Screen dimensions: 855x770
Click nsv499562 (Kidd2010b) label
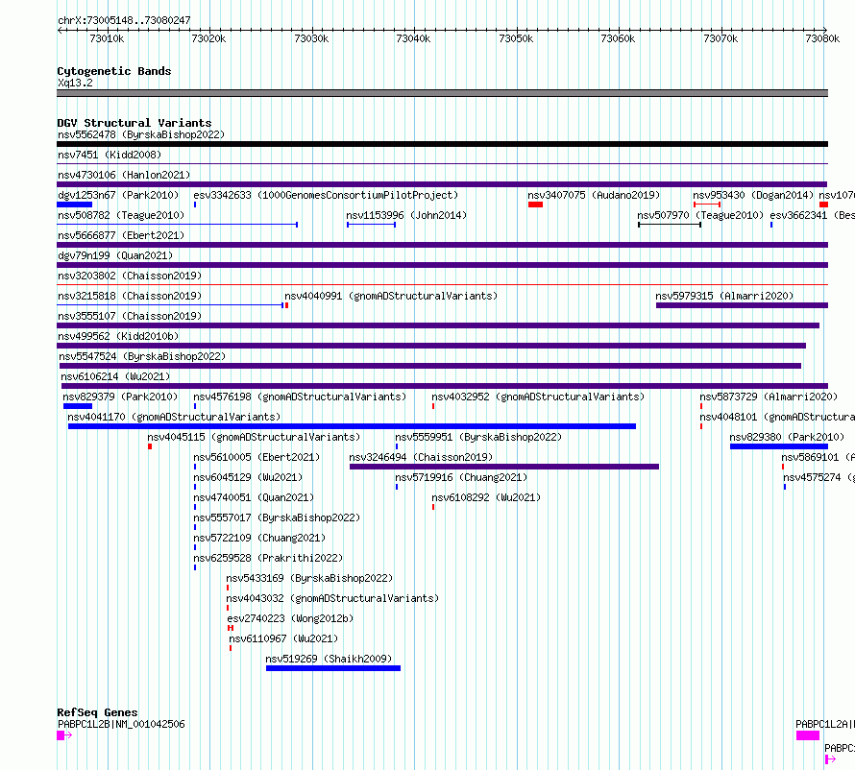tap(118, 336)
